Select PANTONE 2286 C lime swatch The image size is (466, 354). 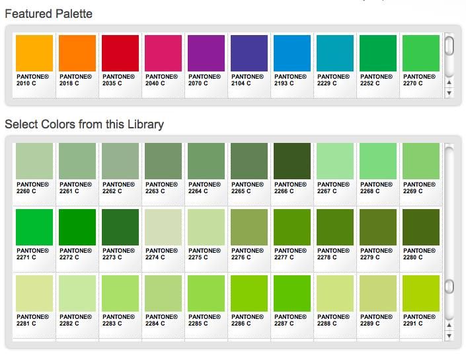tap(249, 293)
